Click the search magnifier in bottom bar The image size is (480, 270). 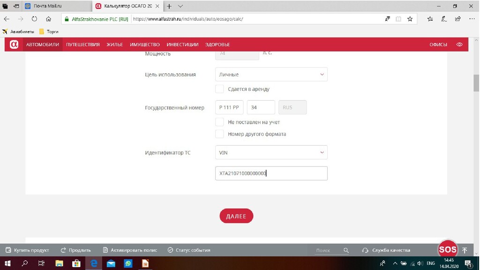click(346, 250)
